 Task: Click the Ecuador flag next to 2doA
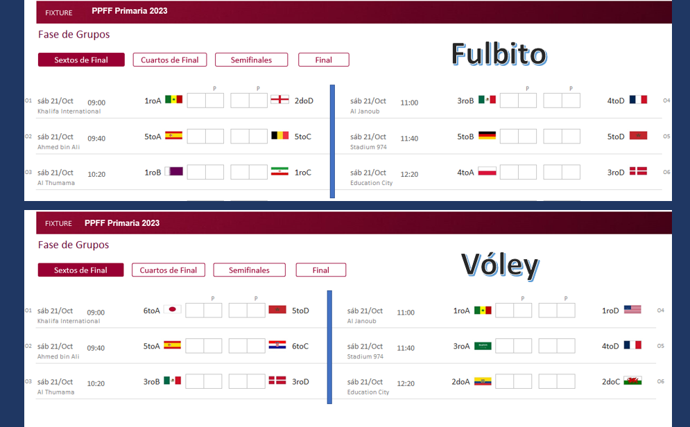pyautogui.click(x=482, y=381)
